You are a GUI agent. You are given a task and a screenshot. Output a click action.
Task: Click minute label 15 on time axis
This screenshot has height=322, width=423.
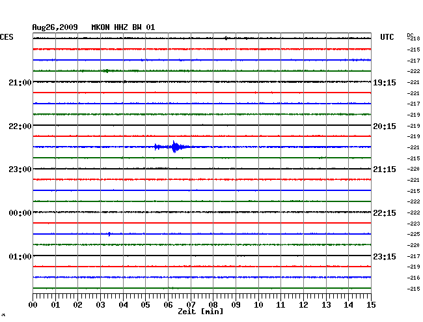point(371,305)
